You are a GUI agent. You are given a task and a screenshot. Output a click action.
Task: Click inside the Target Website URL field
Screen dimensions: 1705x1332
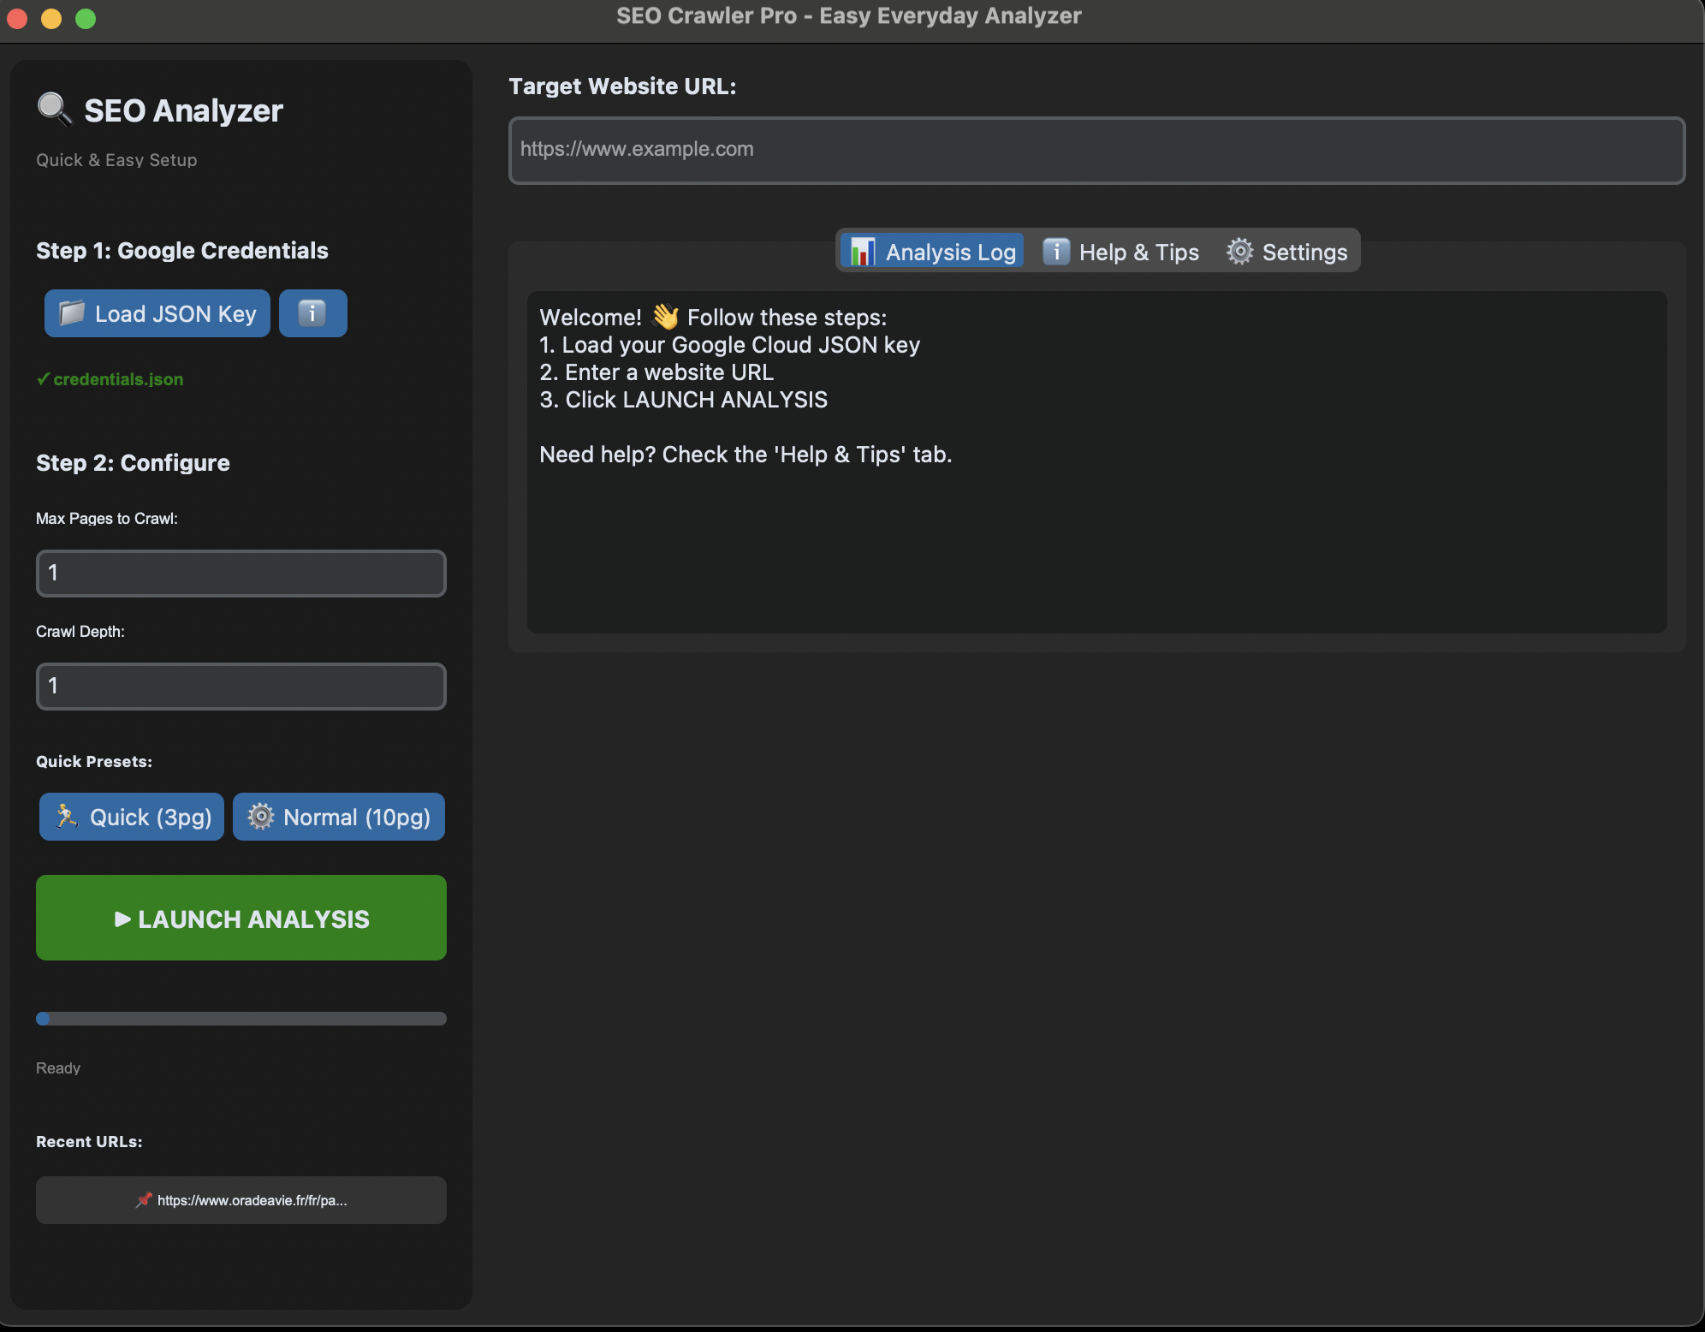tap(1096, 150)
